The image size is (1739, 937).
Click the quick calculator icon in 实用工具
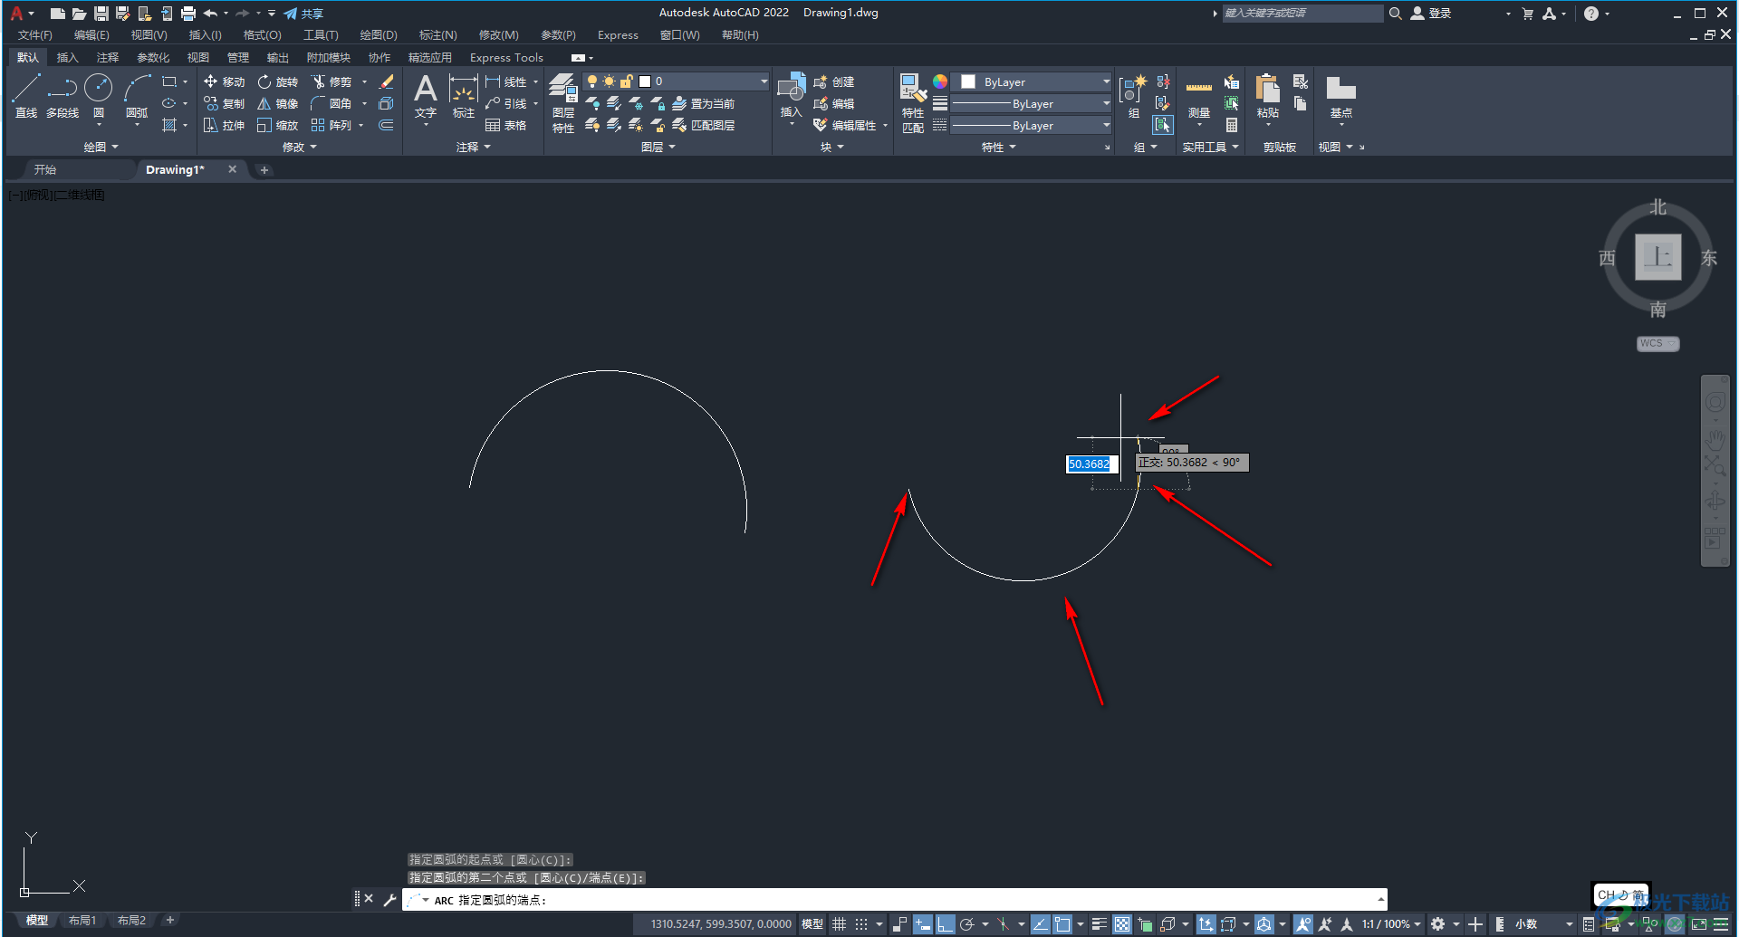[x=1232, y=125]
